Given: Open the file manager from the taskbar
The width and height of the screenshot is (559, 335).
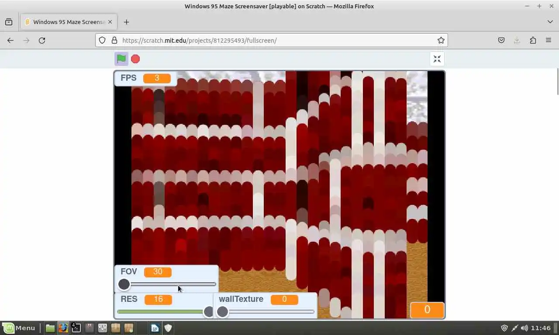Looking at the screenshot, I should 50,328.
